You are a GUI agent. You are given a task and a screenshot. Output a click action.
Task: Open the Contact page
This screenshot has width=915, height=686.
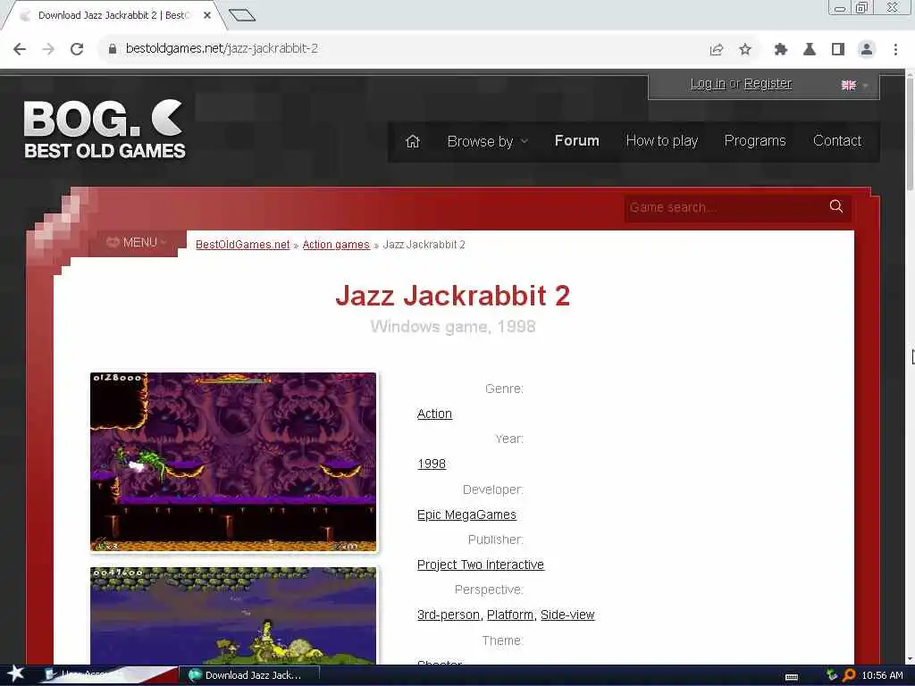point(836,140)
